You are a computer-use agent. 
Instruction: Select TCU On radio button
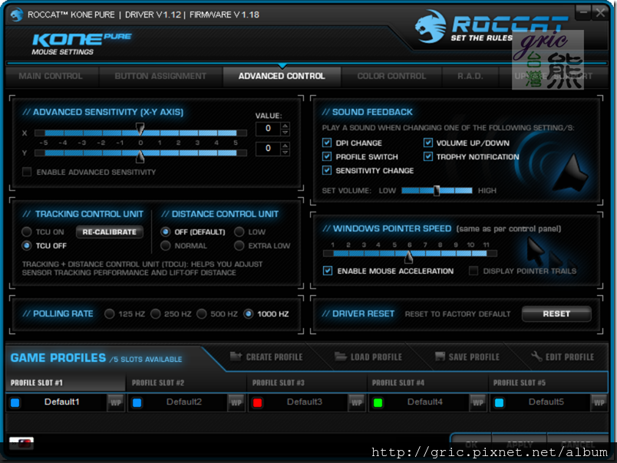tap(26, 232)
